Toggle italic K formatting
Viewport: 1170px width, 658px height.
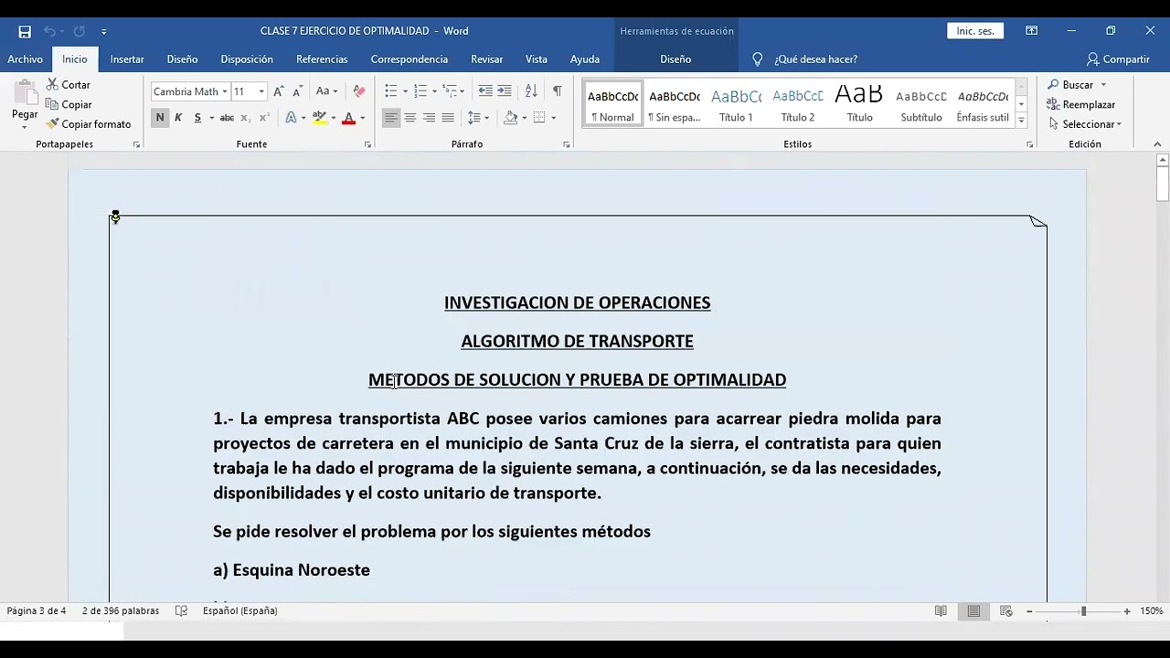click(178, 118)
